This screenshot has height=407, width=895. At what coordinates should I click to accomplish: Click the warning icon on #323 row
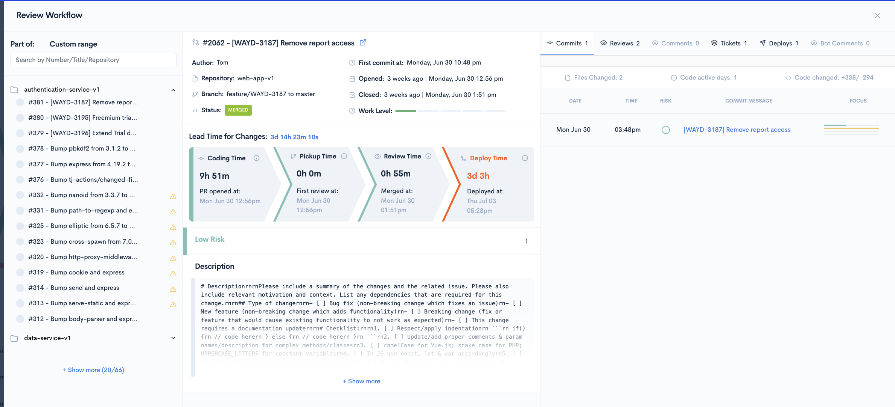point(173,243)
